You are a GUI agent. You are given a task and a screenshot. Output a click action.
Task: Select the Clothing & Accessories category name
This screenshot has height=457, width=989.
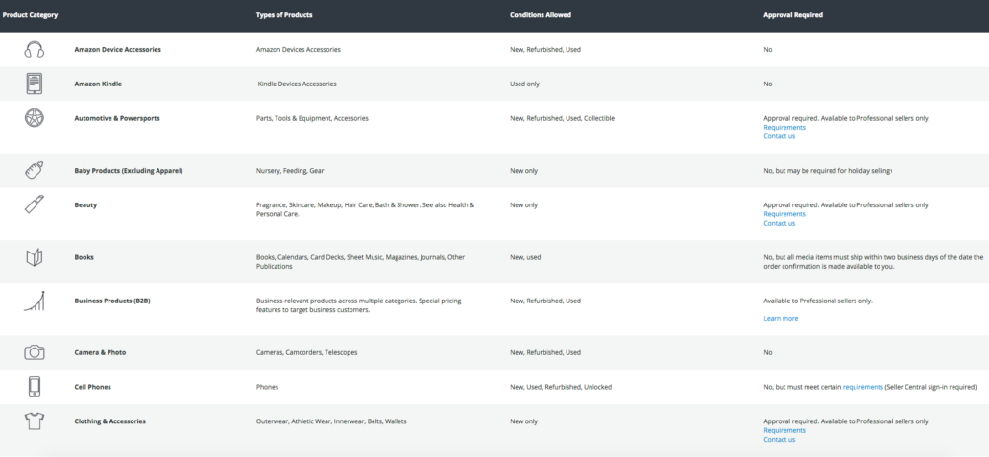[x=109, y=421]
